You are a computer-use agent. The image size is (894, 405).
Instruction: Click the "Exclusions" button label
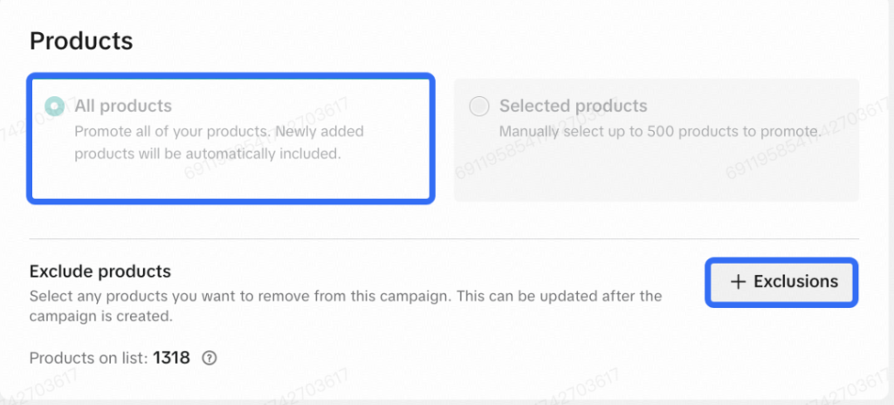click(x=796, y=281)
